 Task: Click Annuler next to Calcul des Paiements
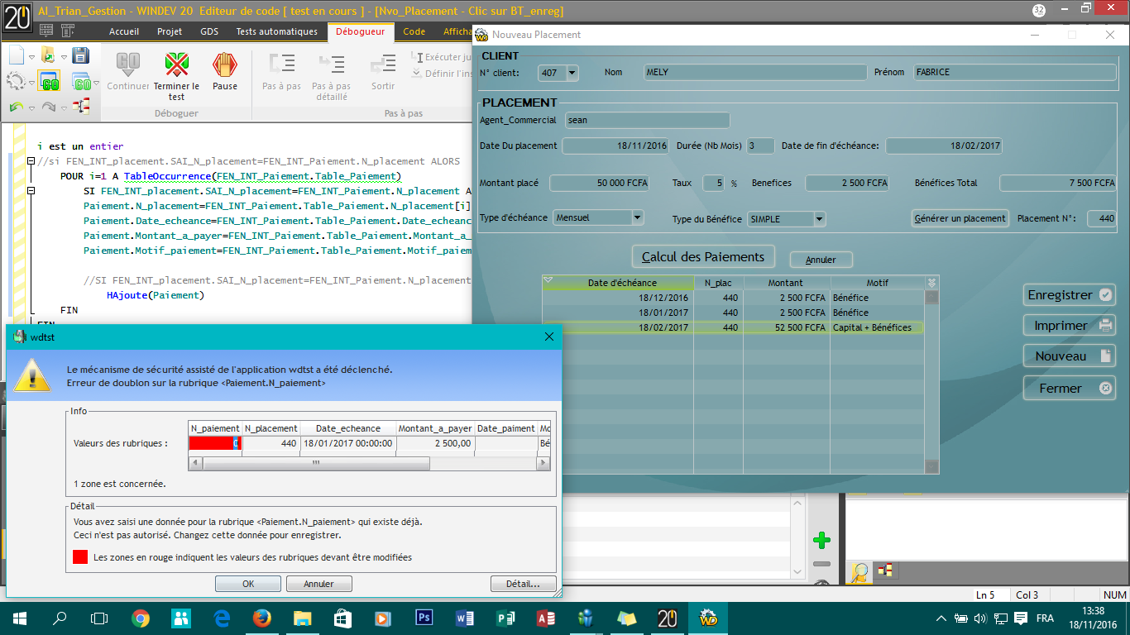click(x=821, y=260)
